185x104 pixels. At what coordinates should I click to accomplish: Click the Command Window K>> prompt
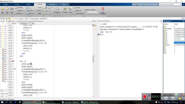[102, 35]
